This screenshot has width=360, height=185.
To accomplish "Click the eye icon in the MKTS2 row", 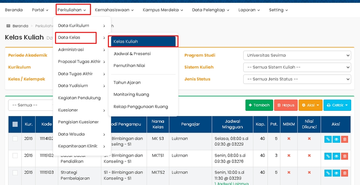I will pos(336,173).
